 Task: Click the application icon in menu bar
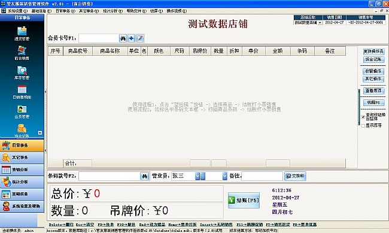(x=4, y=11)
